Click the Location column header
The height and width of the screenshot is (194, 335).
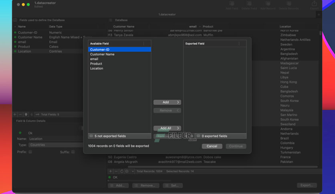pos(285,27)
